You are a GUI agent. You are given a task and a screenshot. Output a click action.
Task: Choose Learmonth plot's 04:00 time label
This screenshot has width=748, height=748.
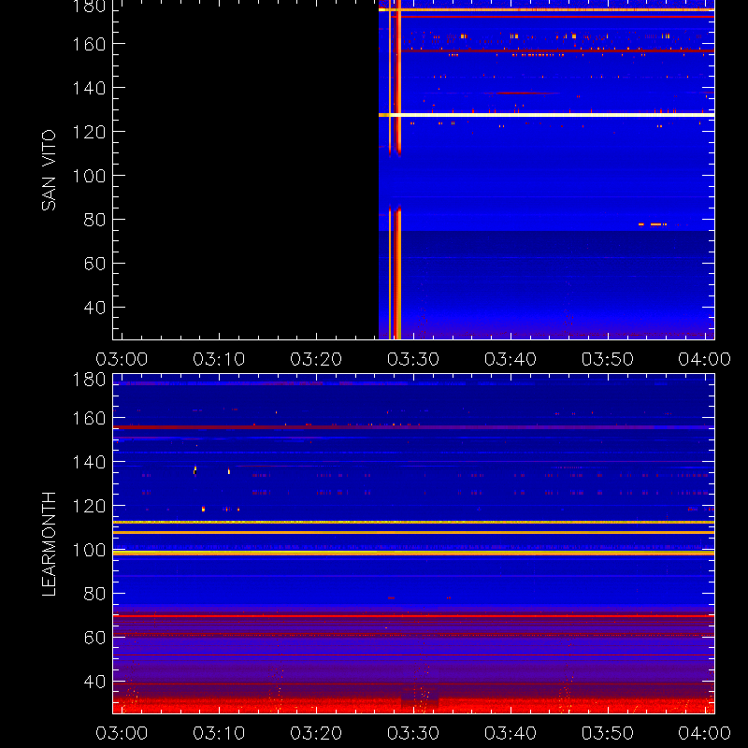point(705,733)
